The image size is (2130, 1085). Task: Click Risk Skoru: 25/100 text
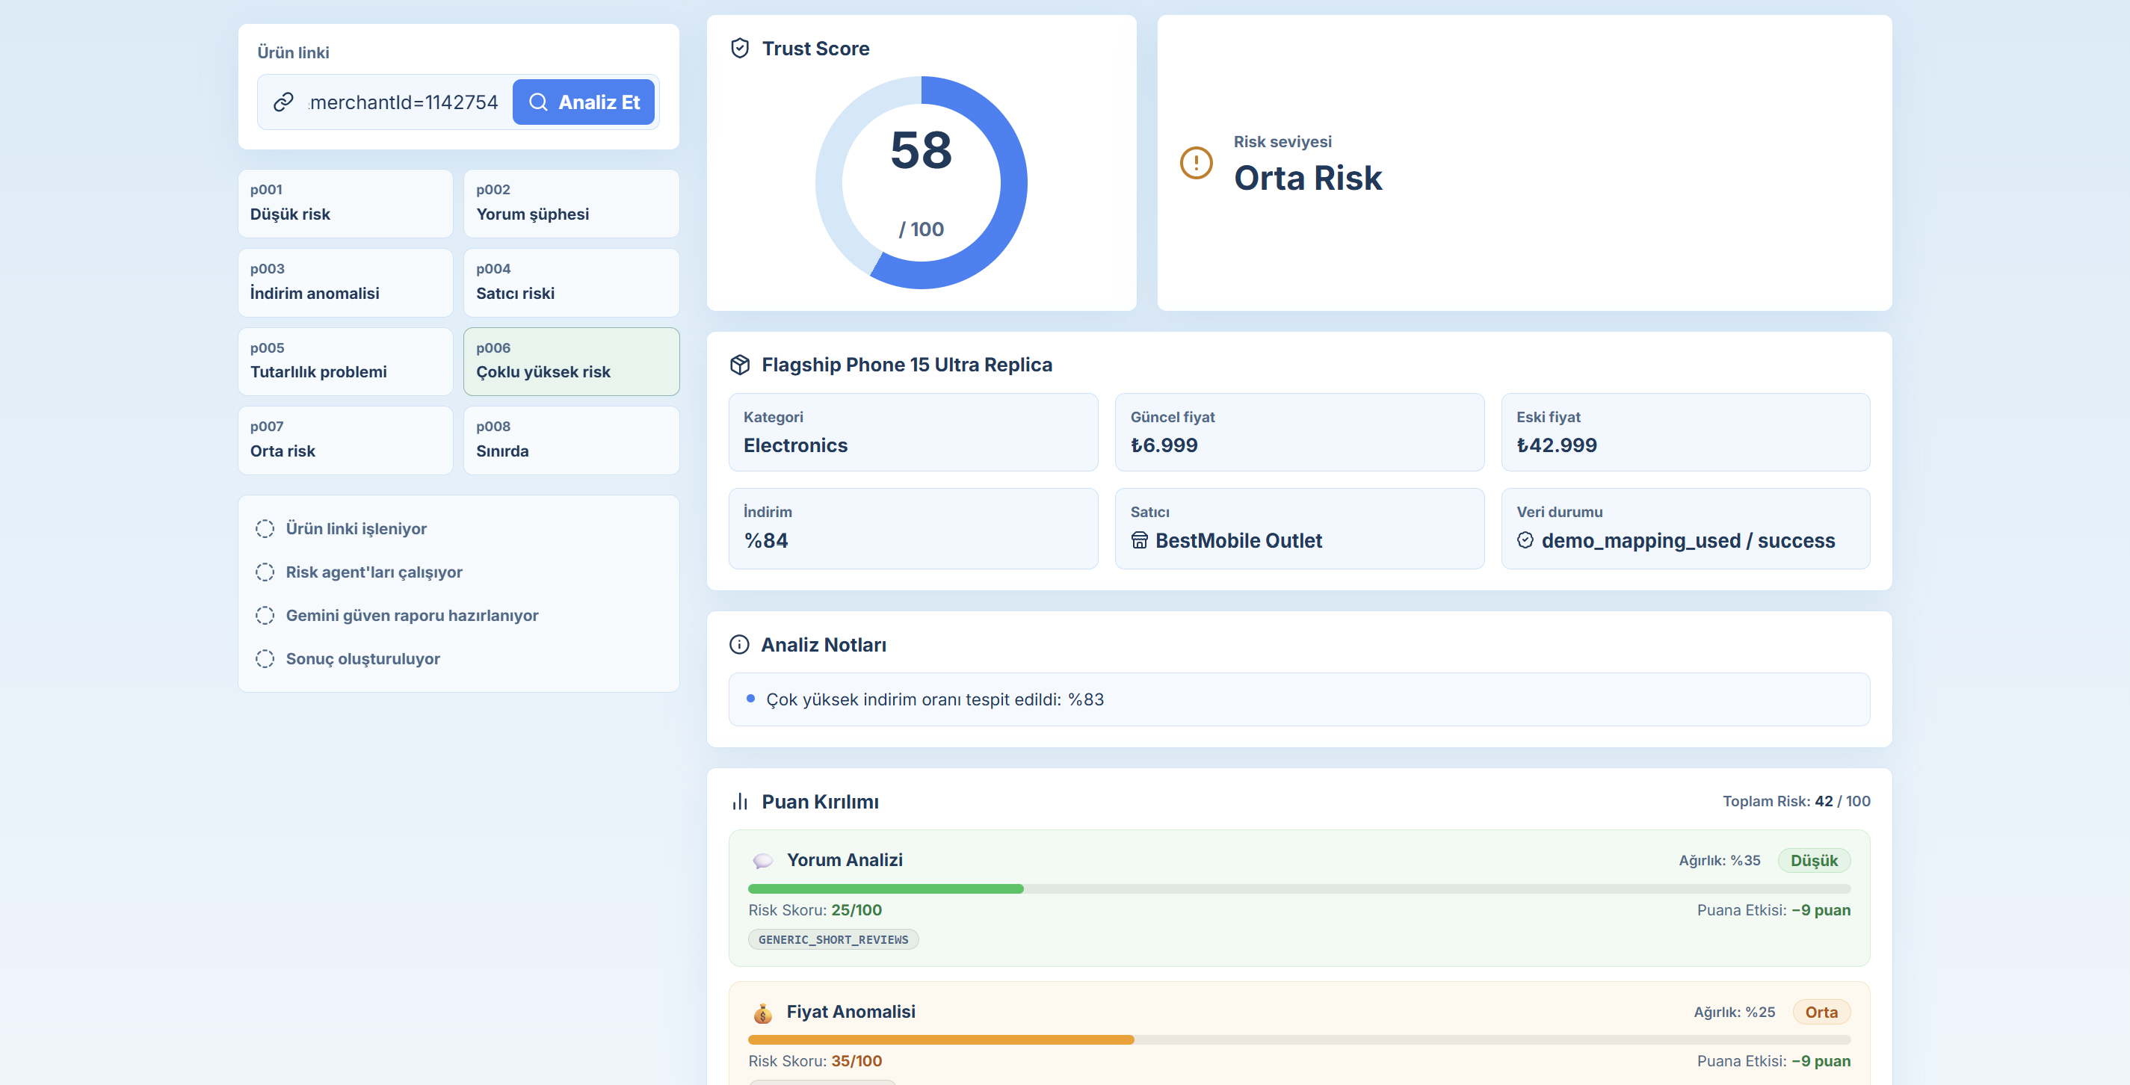click(815, 909)
